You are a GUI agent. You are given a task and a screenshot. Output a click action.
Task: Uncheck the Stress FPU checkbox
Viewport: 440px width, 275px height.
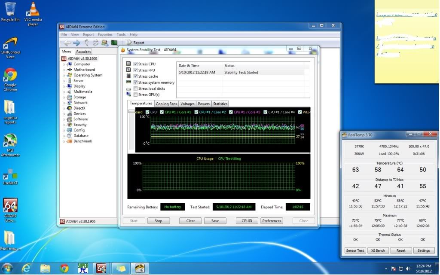coord(135,70)
